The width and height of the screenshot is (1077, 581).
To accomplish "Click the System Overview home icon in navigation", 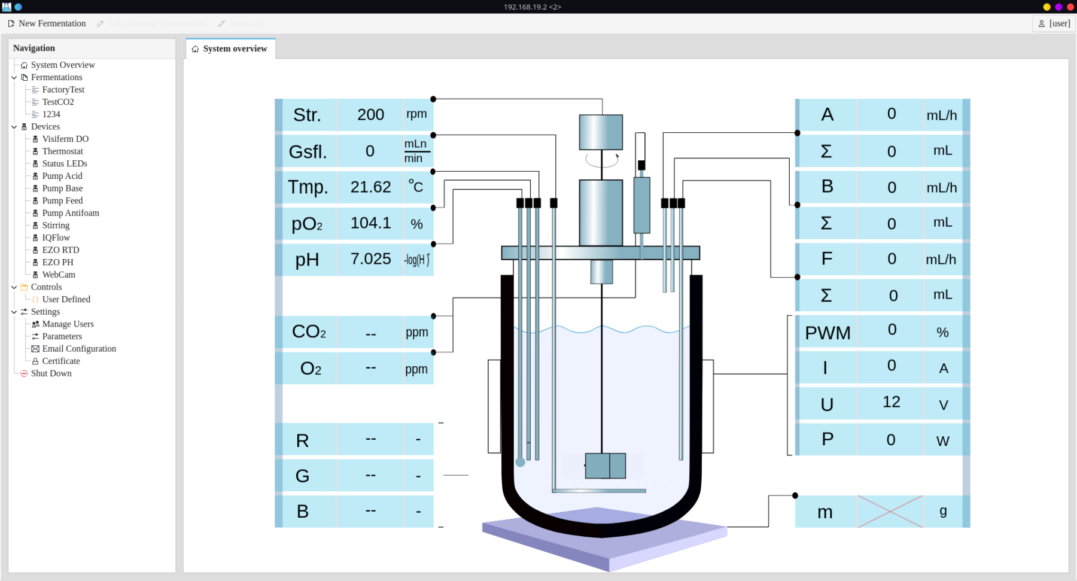I will tap(24, 65).
